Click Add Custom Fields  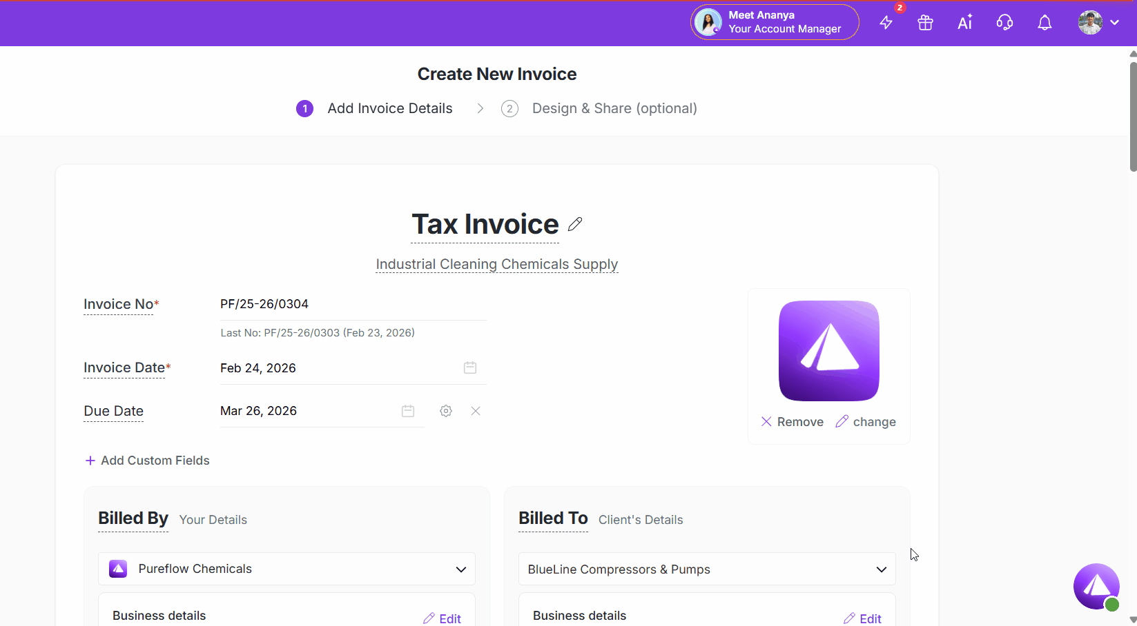pyautogui.click(x=147, y=461)
